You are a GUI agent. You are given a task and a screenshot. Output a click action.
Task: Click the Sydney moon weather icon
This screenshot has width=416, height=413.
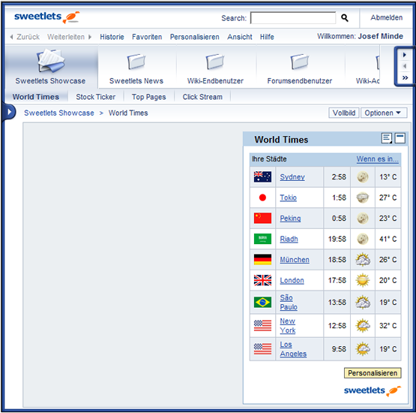coord(363,176)
